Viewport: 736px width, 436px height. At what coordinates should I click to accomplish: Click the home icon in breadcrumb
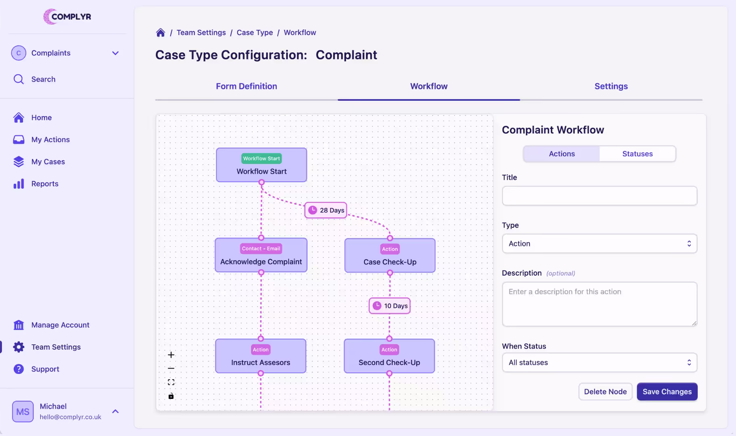point(161,33)
